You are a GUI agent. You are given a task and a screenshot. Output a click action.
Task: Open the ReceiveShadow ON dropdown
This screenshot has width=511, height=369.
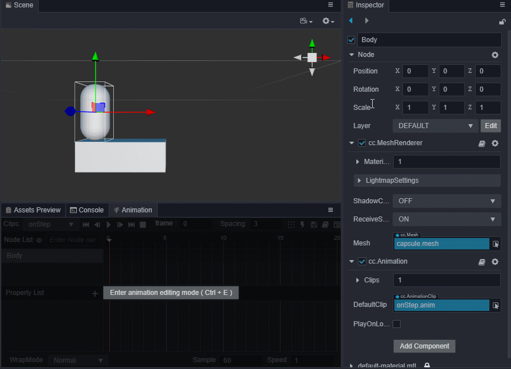click(x=447, y=219)
